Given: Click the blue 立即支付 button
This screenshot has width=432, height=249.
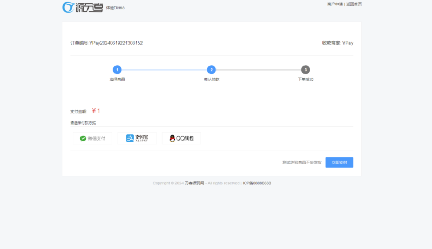Looking at the screenshot, I should pyautogui.click(x=339, y=162).
